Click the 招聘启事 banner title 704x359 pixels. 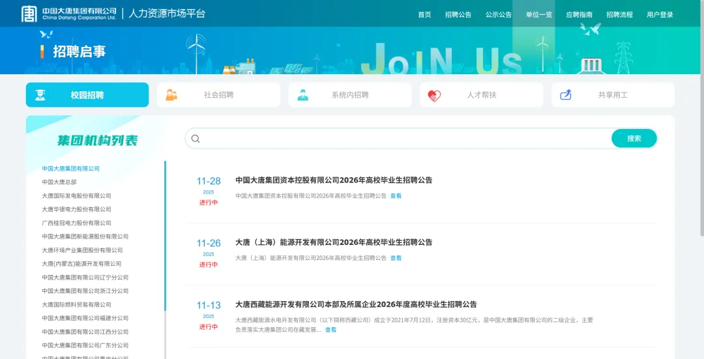click(80, 51)
